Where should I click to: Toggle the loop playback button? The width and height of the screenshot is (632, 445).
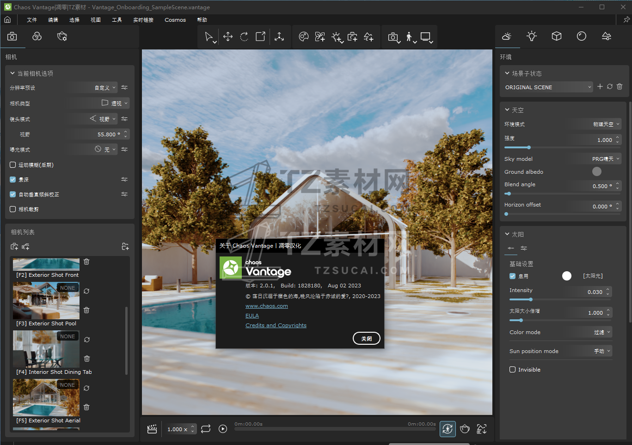(x=206, y=429)
